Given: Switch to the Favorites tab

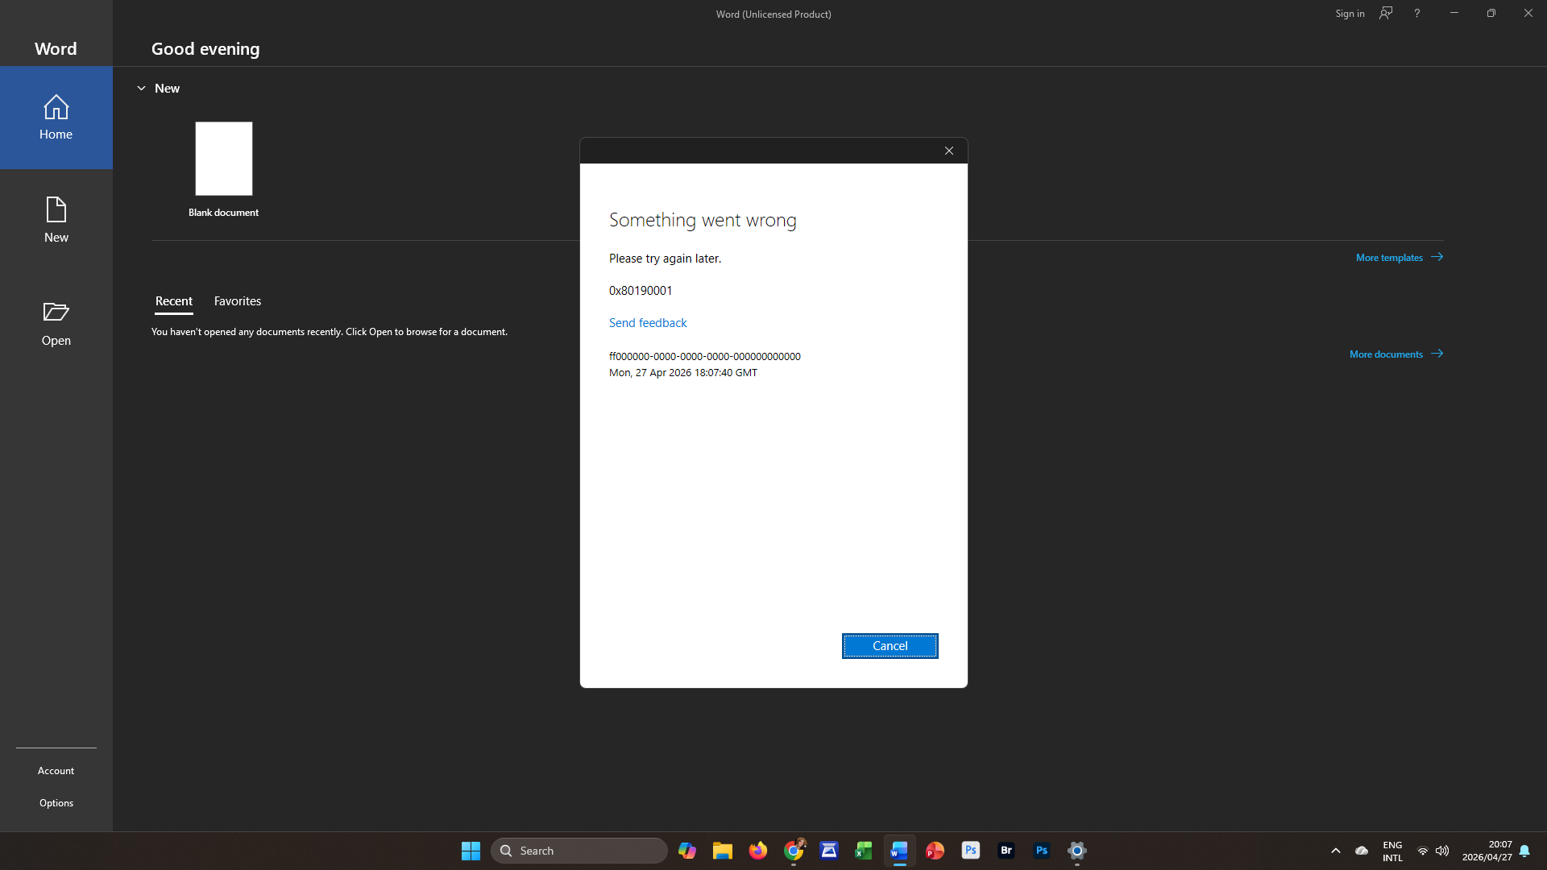Looking at the screenshot, I should click(238, 301).
